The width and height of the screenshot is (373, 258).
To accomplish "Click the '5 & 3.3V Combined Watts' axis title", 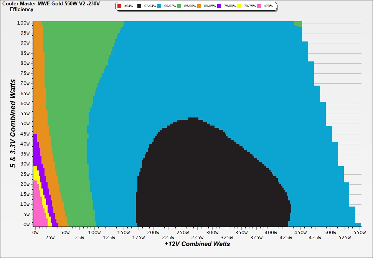I will click(x=13, y=123).
